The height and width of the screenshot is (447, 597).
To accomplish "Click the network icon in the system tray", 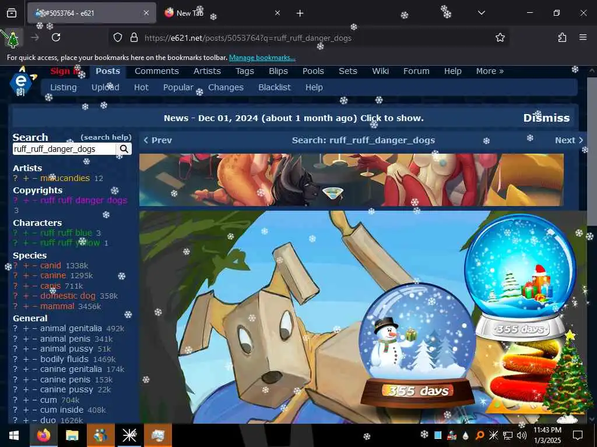I will coord(508,435).
